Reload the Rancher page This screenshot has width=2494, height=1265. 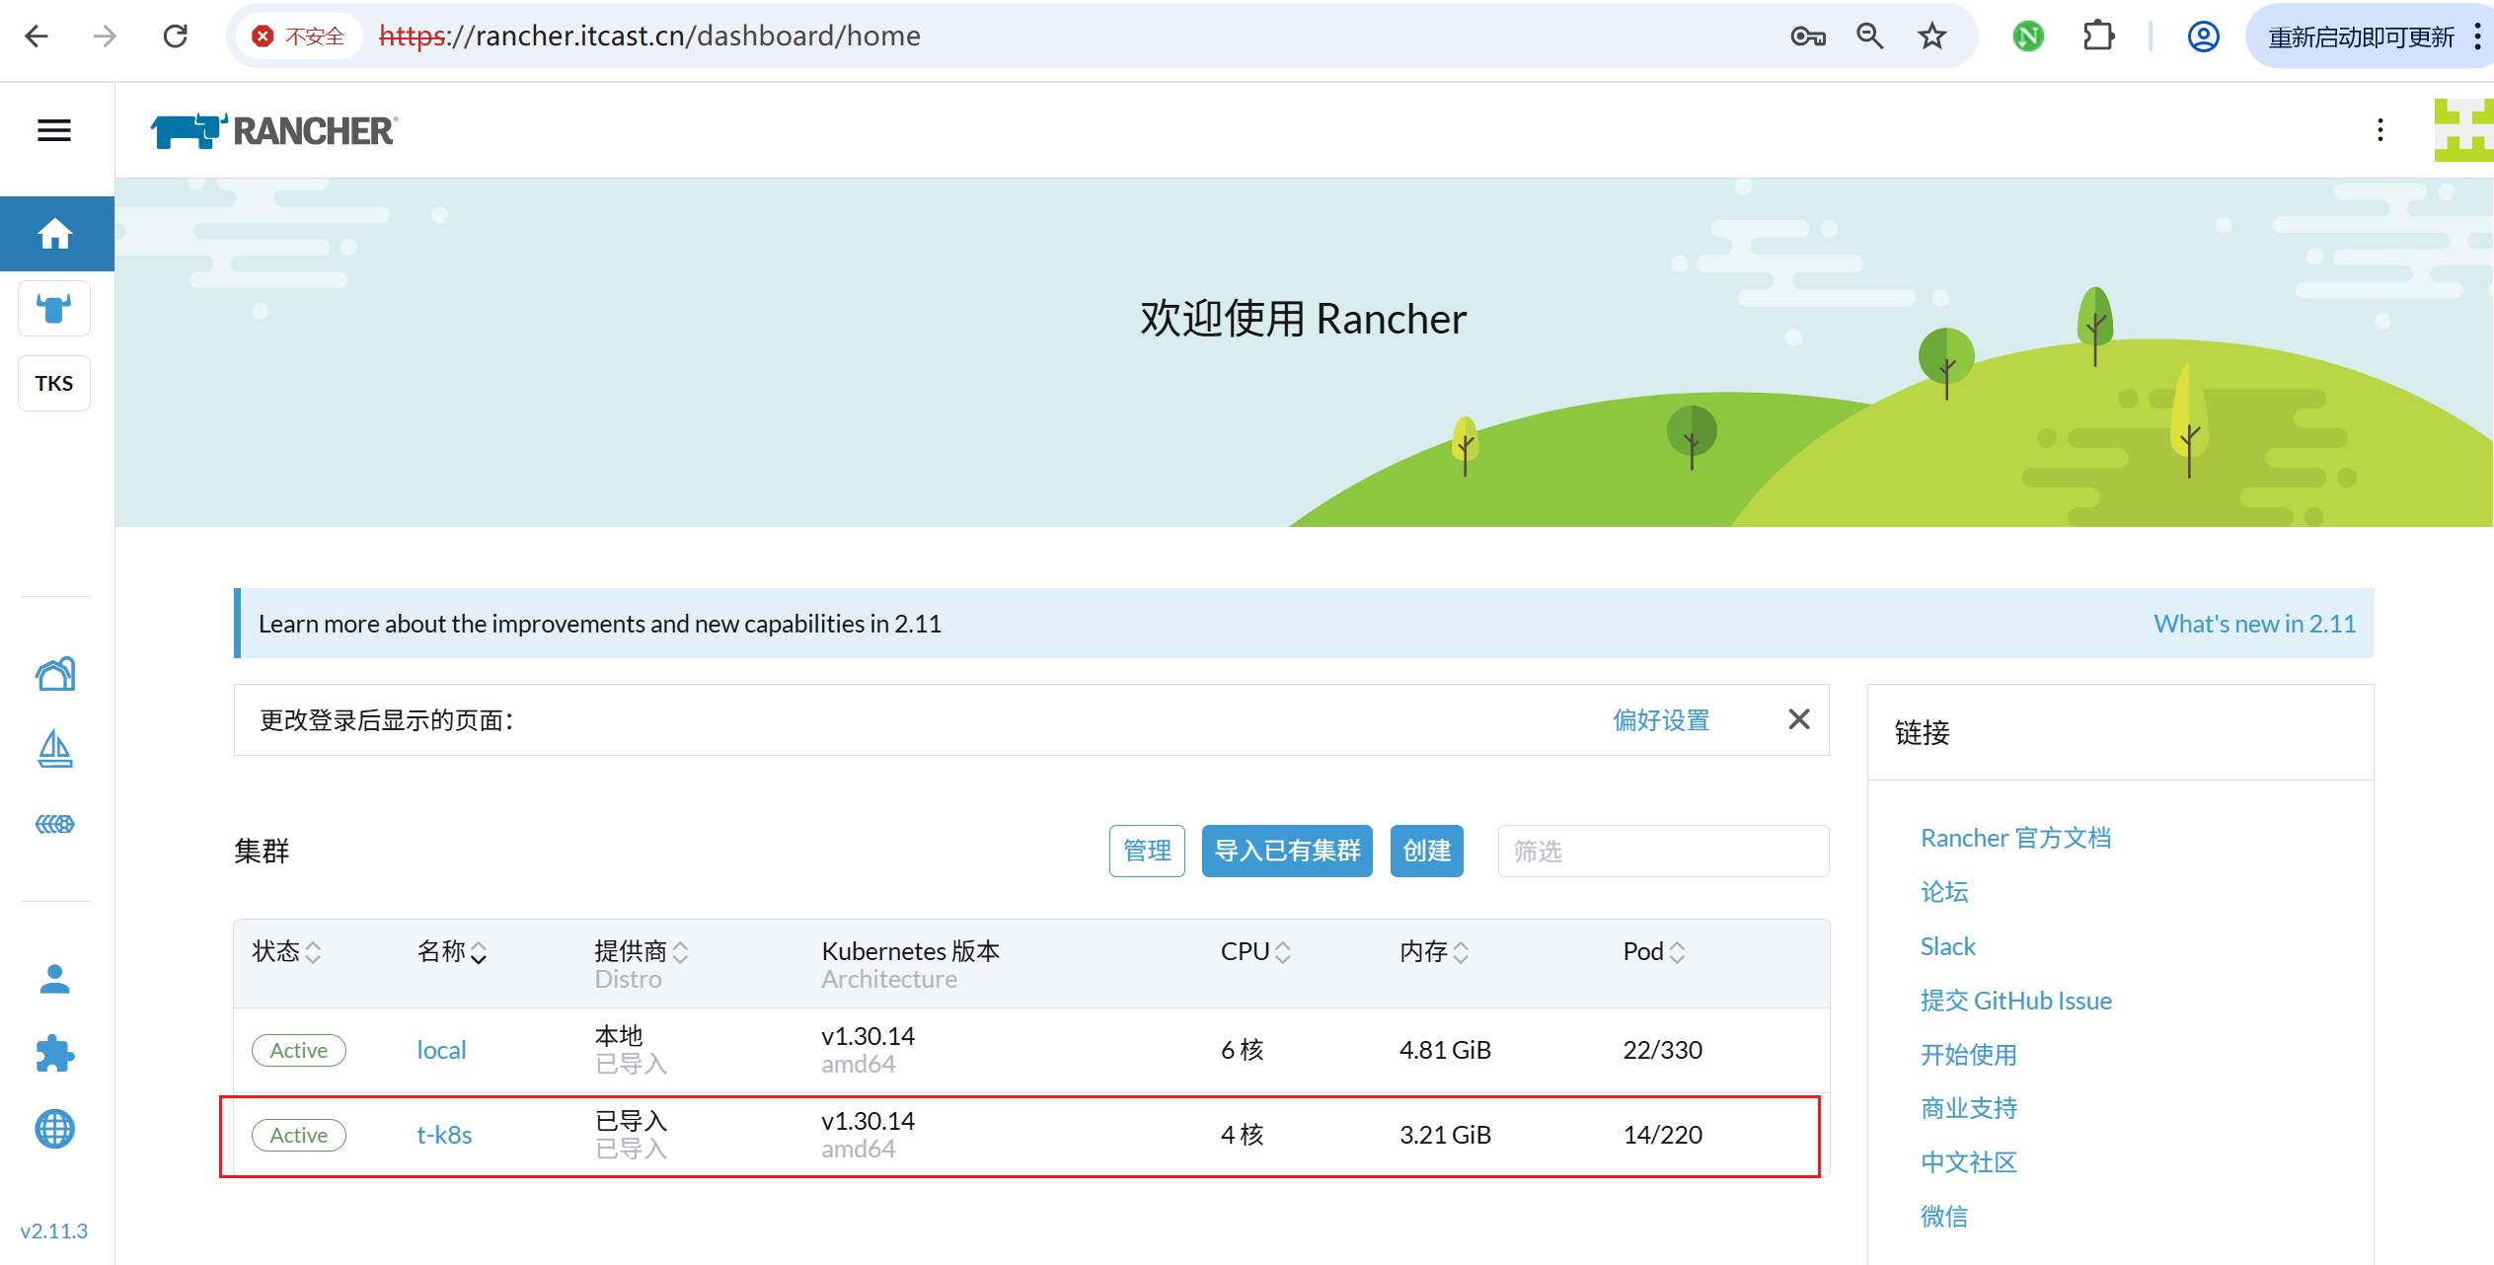click(176, 37)
